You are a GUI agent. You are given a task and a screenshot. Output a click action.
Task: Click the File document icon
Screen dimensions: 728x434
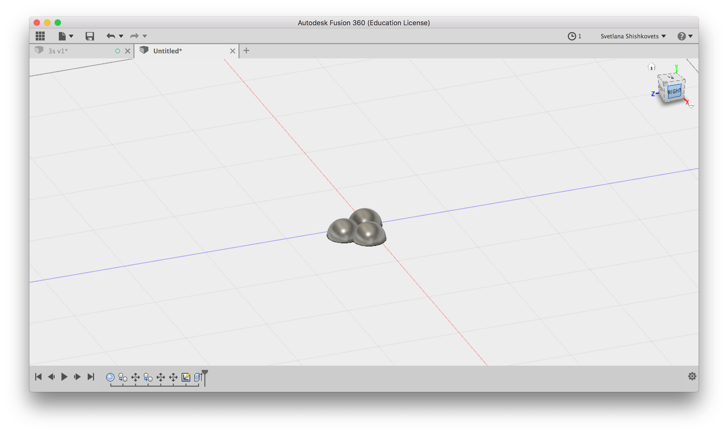coord(62,36)
